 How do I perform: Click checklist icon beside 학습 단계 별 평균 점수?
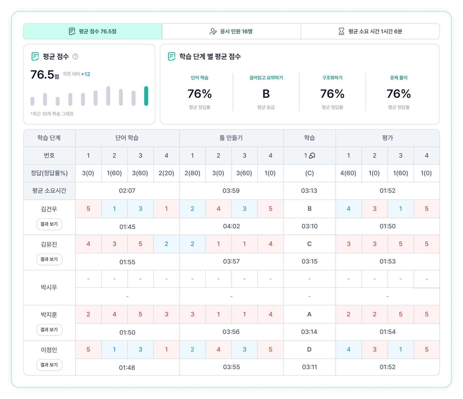coord(172,57)
